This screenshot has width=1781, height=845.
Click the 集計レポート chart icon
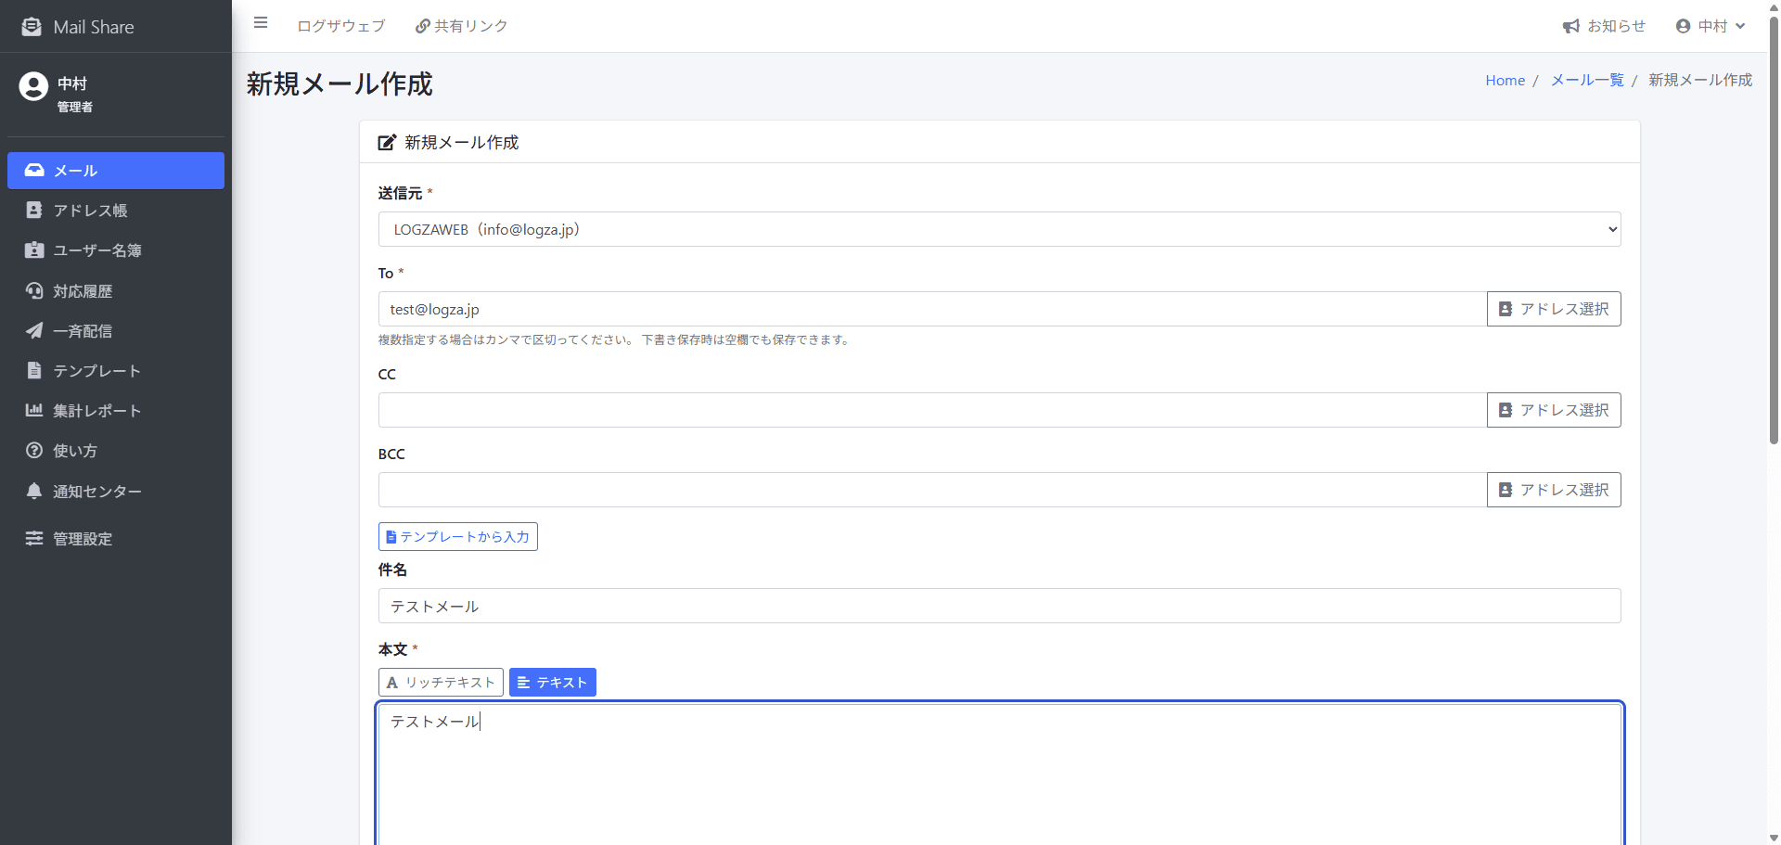(34, 410)
